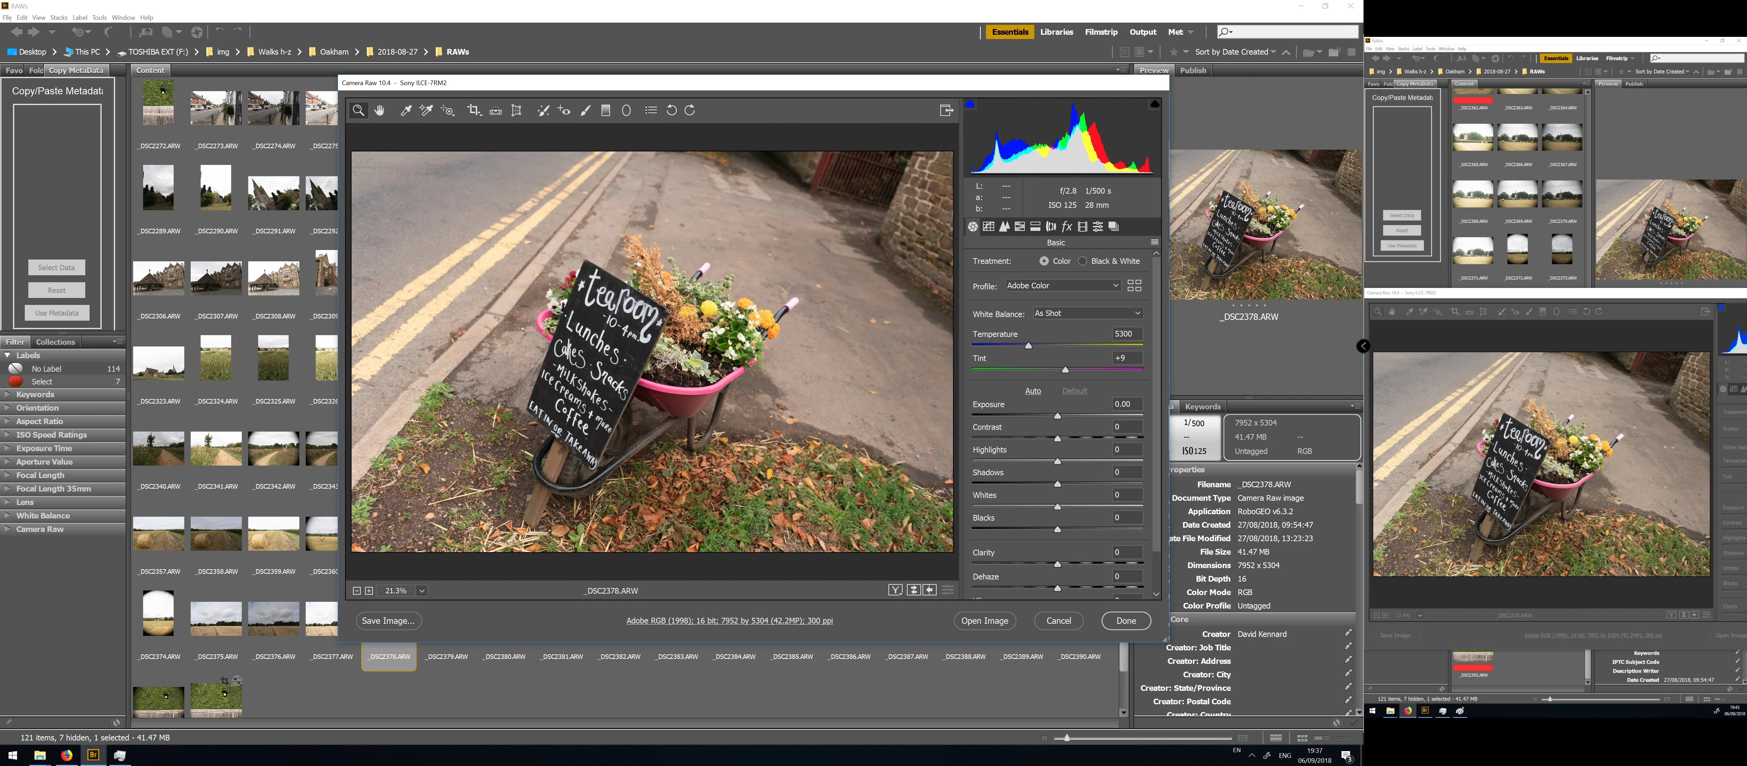Choose Black & White treatment
1747x766 pixels.
pos(1083,261)
